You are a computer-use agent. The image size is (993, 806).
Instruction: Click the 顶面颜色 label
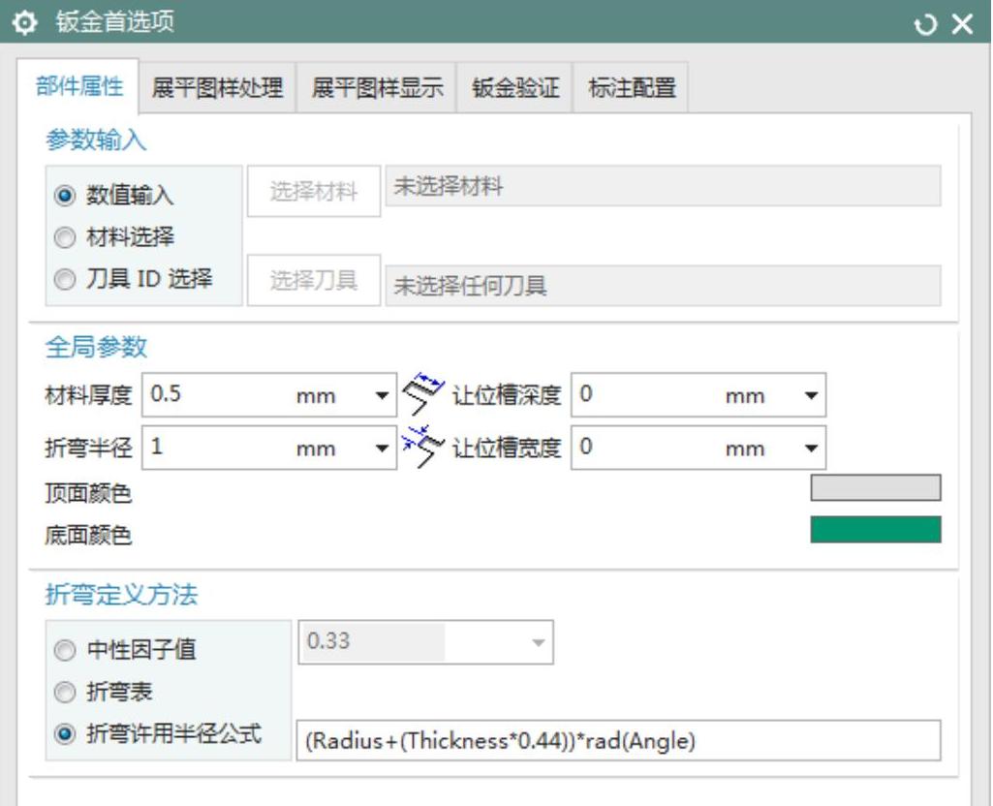pos(88,493)
